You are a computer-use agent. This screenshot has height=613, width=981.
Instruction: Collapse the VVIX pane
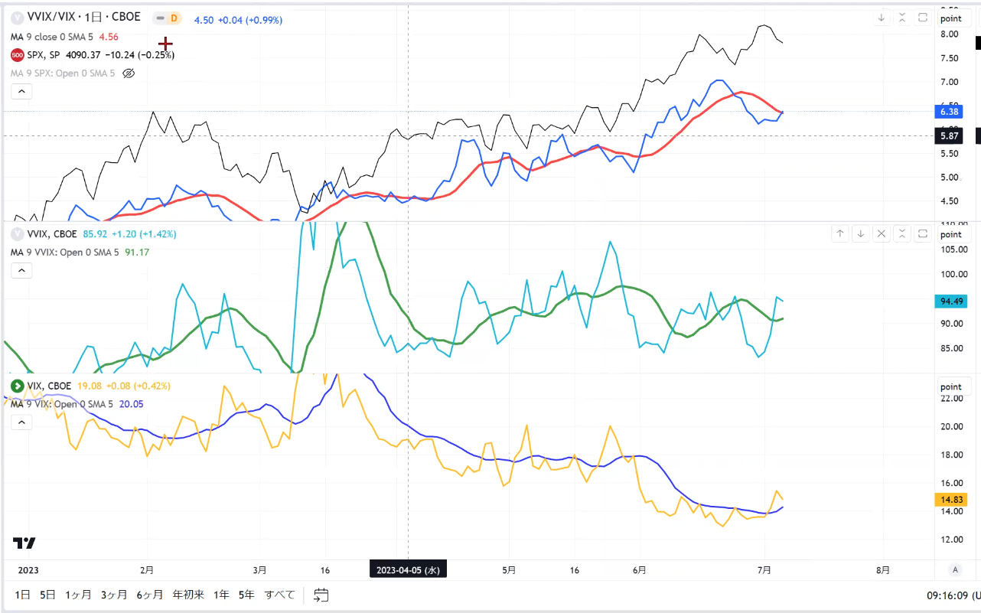pos(902,234)
